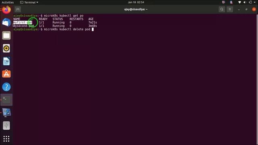Expand the Terminal app menu
This screenshot has width=258, height=145.
pos(29,2)
